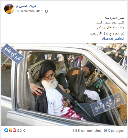Open the كربلاء الحسين ع page name
Screen dimensions: 128x138
pos(26,6)
